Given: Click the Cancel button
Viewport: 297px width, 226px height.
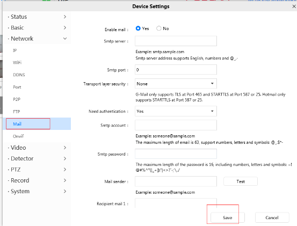Looking at the screenshot, I should (x=272, y=217).
